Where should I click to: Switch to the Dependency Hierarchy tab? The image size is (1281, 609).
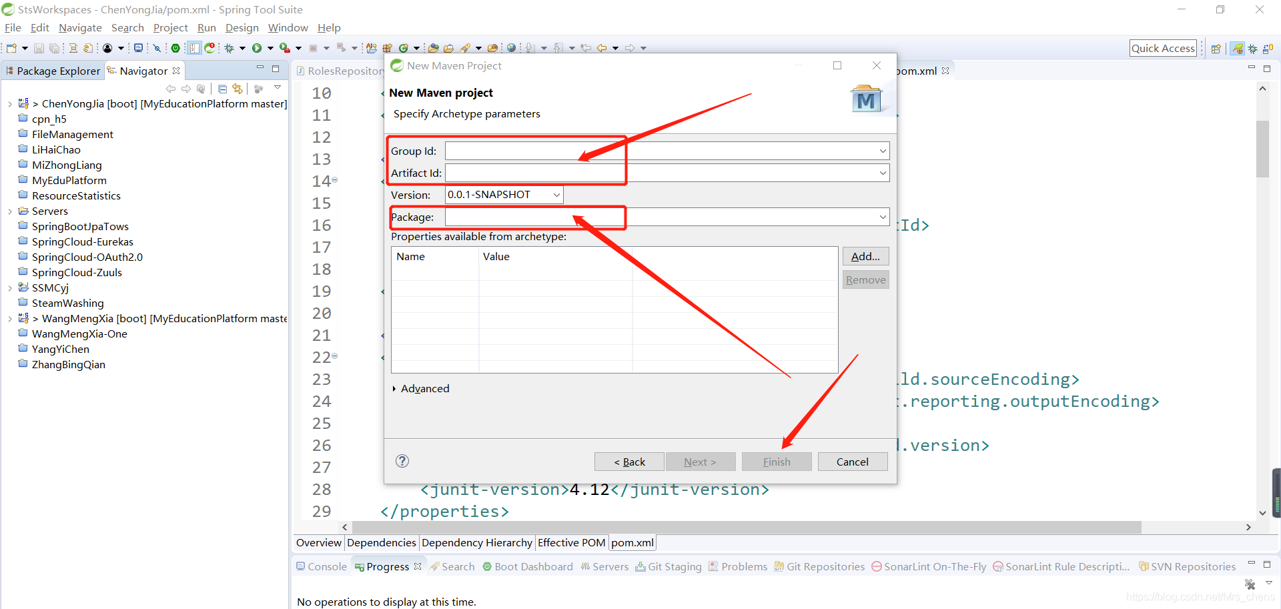(477, 542)
